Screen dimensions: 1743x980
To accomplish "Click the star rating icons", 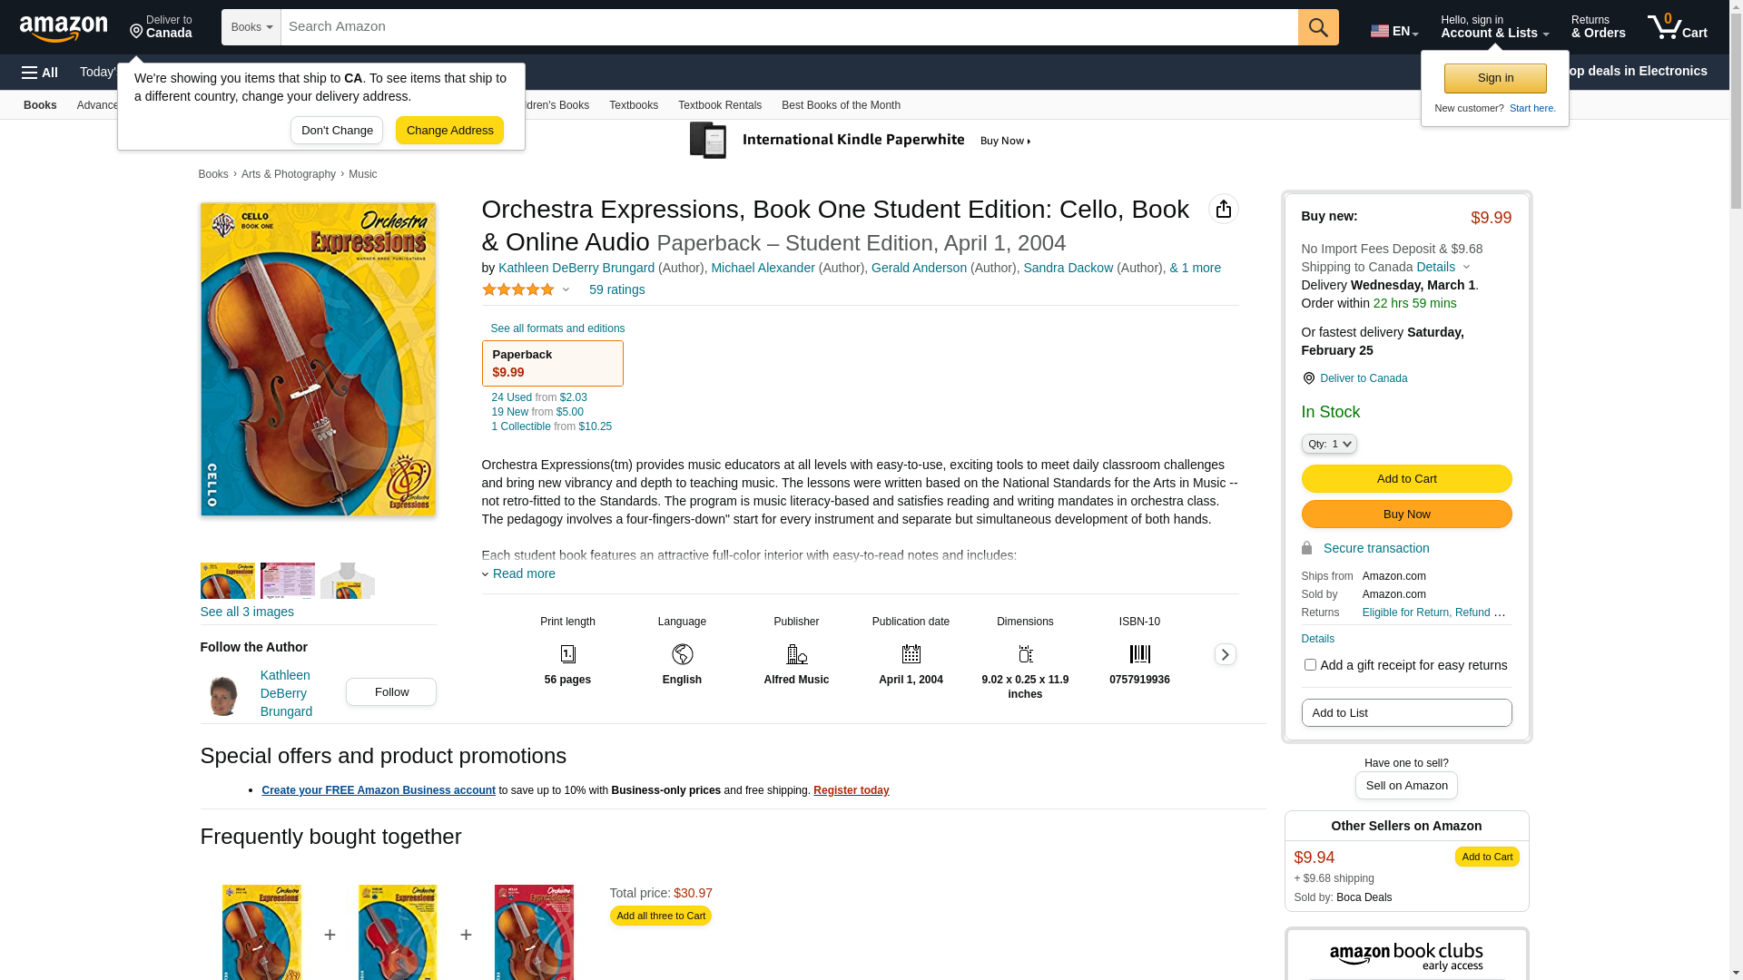I will tap(518, 289).
